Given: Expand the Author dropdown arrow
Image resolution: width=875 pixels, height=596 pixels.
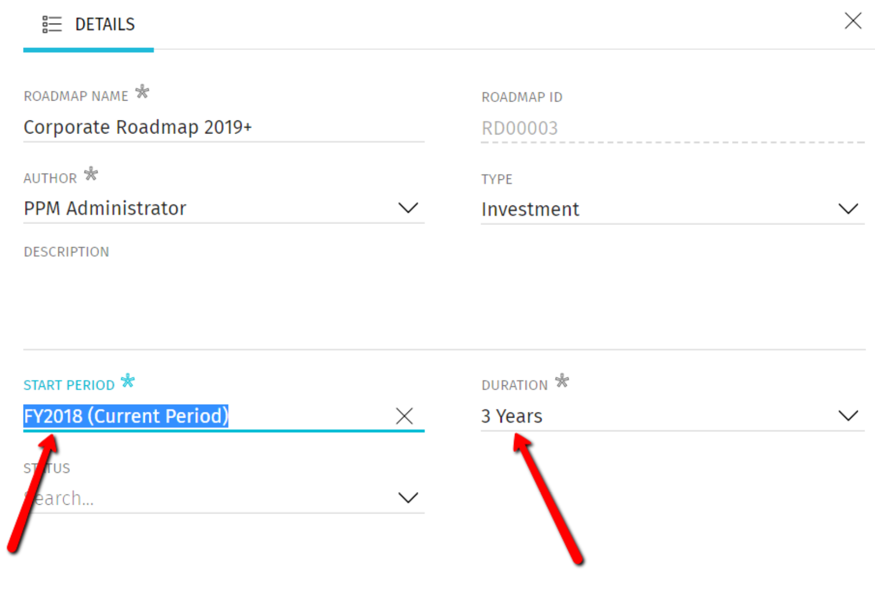Looking at the screenshot, I should click(x=407, y=208).
